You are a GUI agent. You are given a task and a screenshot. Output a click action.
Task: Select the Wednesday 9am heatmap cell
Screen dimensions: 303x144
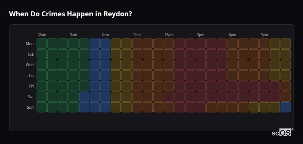pos(137,65)
